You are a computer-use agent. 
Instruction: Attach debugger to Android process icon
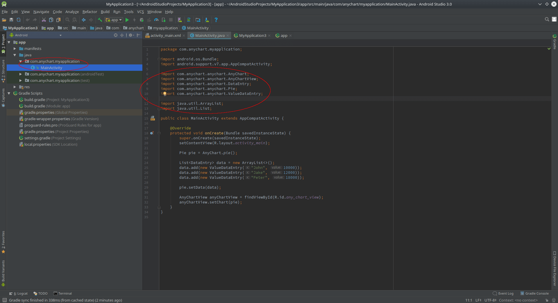[164, 20]
